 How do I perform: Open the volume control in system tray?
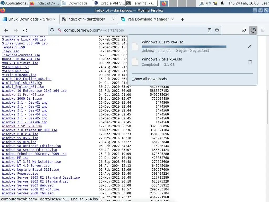pyautogui.click(x=208, y=3)
